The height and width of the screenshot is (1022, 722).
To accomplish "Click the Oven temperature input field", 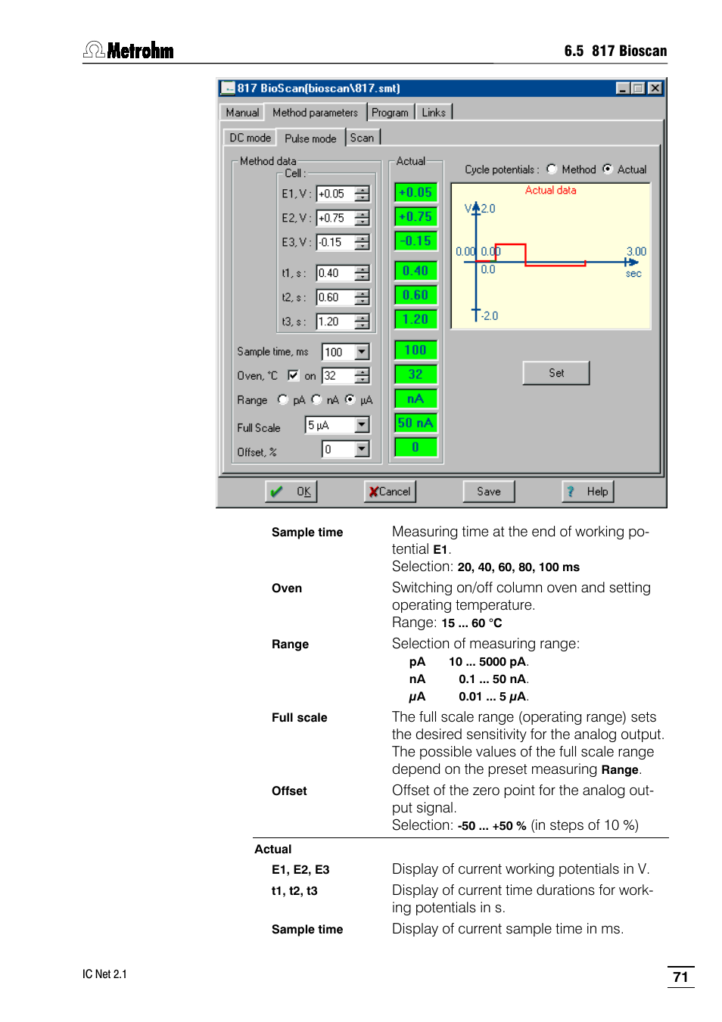I will pos(339,375).
